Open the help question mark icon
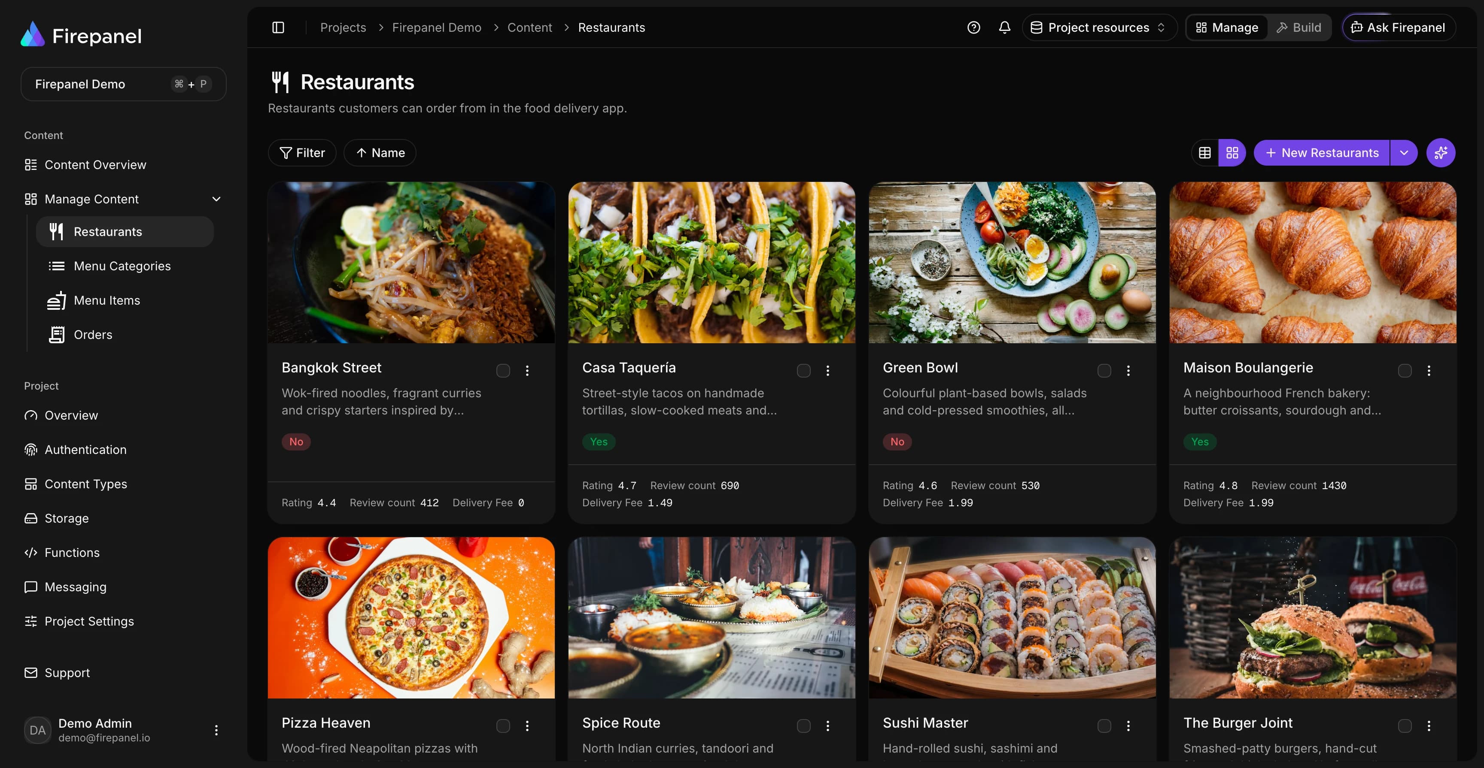 click(x=973, y=27)
